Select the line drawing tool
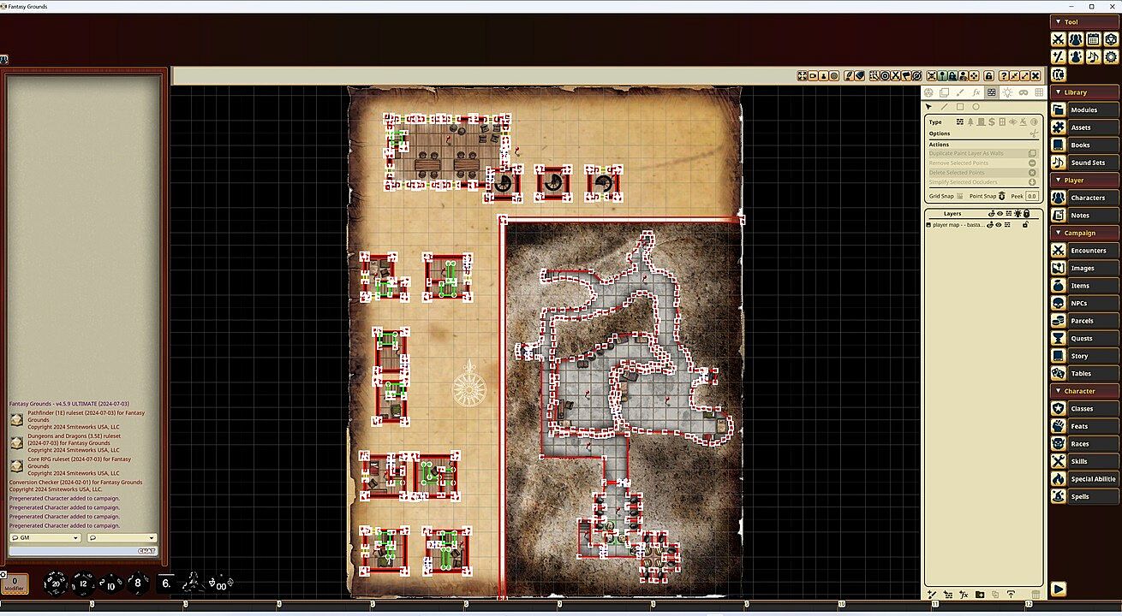The width and height of the screenshot is (1122, 616). coord(945,107)
